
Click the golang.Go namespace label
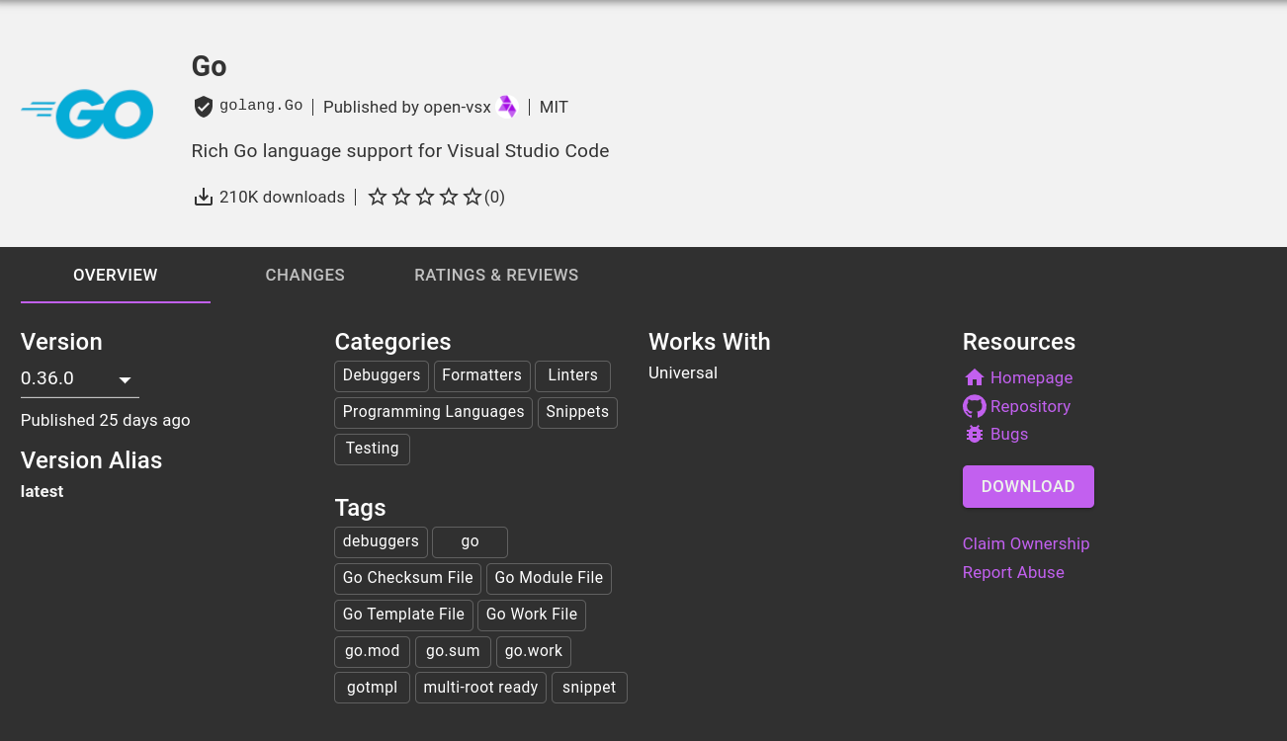click(x=261, y=105)
